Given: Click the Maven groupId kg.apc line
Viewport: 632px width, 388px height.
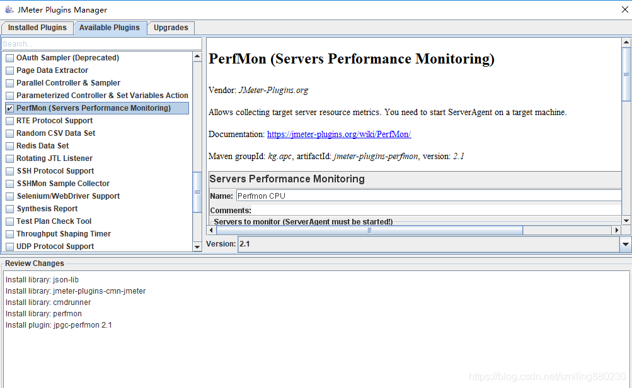Looking at the screenshot, I should coord(336,157).
